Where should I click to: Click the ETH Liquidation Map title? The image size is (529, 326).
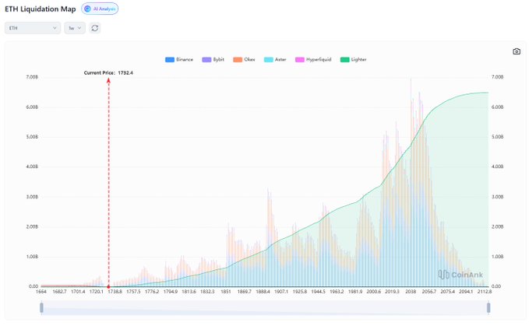(x=41, y=9)
